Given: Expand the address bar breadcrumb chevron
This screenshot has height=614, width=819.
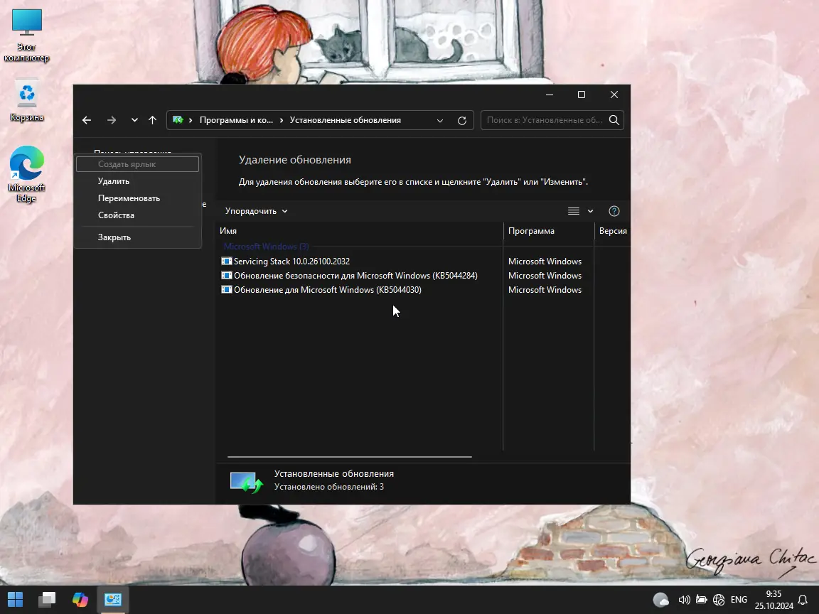Looking at the screenshot, I should point(440,119).
